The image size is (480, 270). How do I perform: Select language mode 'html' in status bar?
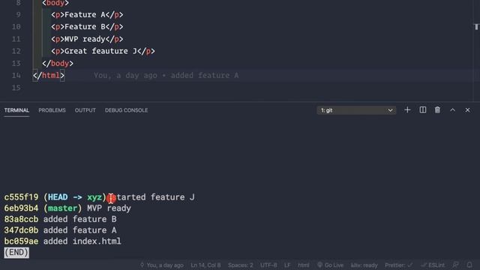303,265
